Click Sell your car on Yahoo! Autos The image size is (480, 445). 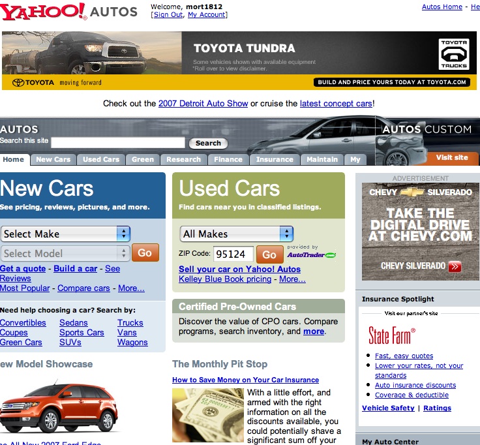(240, 269)
